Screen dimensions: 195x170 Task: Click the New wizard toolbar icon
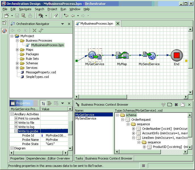pyautogui.click(x=7, y=16)
